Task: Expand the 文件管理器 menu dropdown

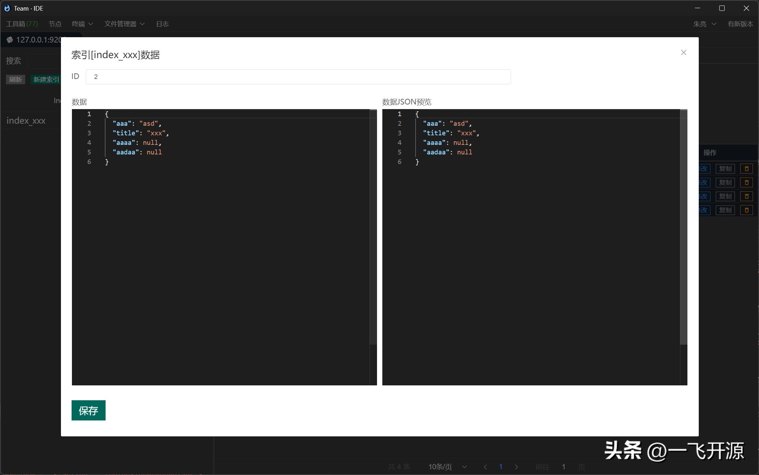Action: [124, 24]
